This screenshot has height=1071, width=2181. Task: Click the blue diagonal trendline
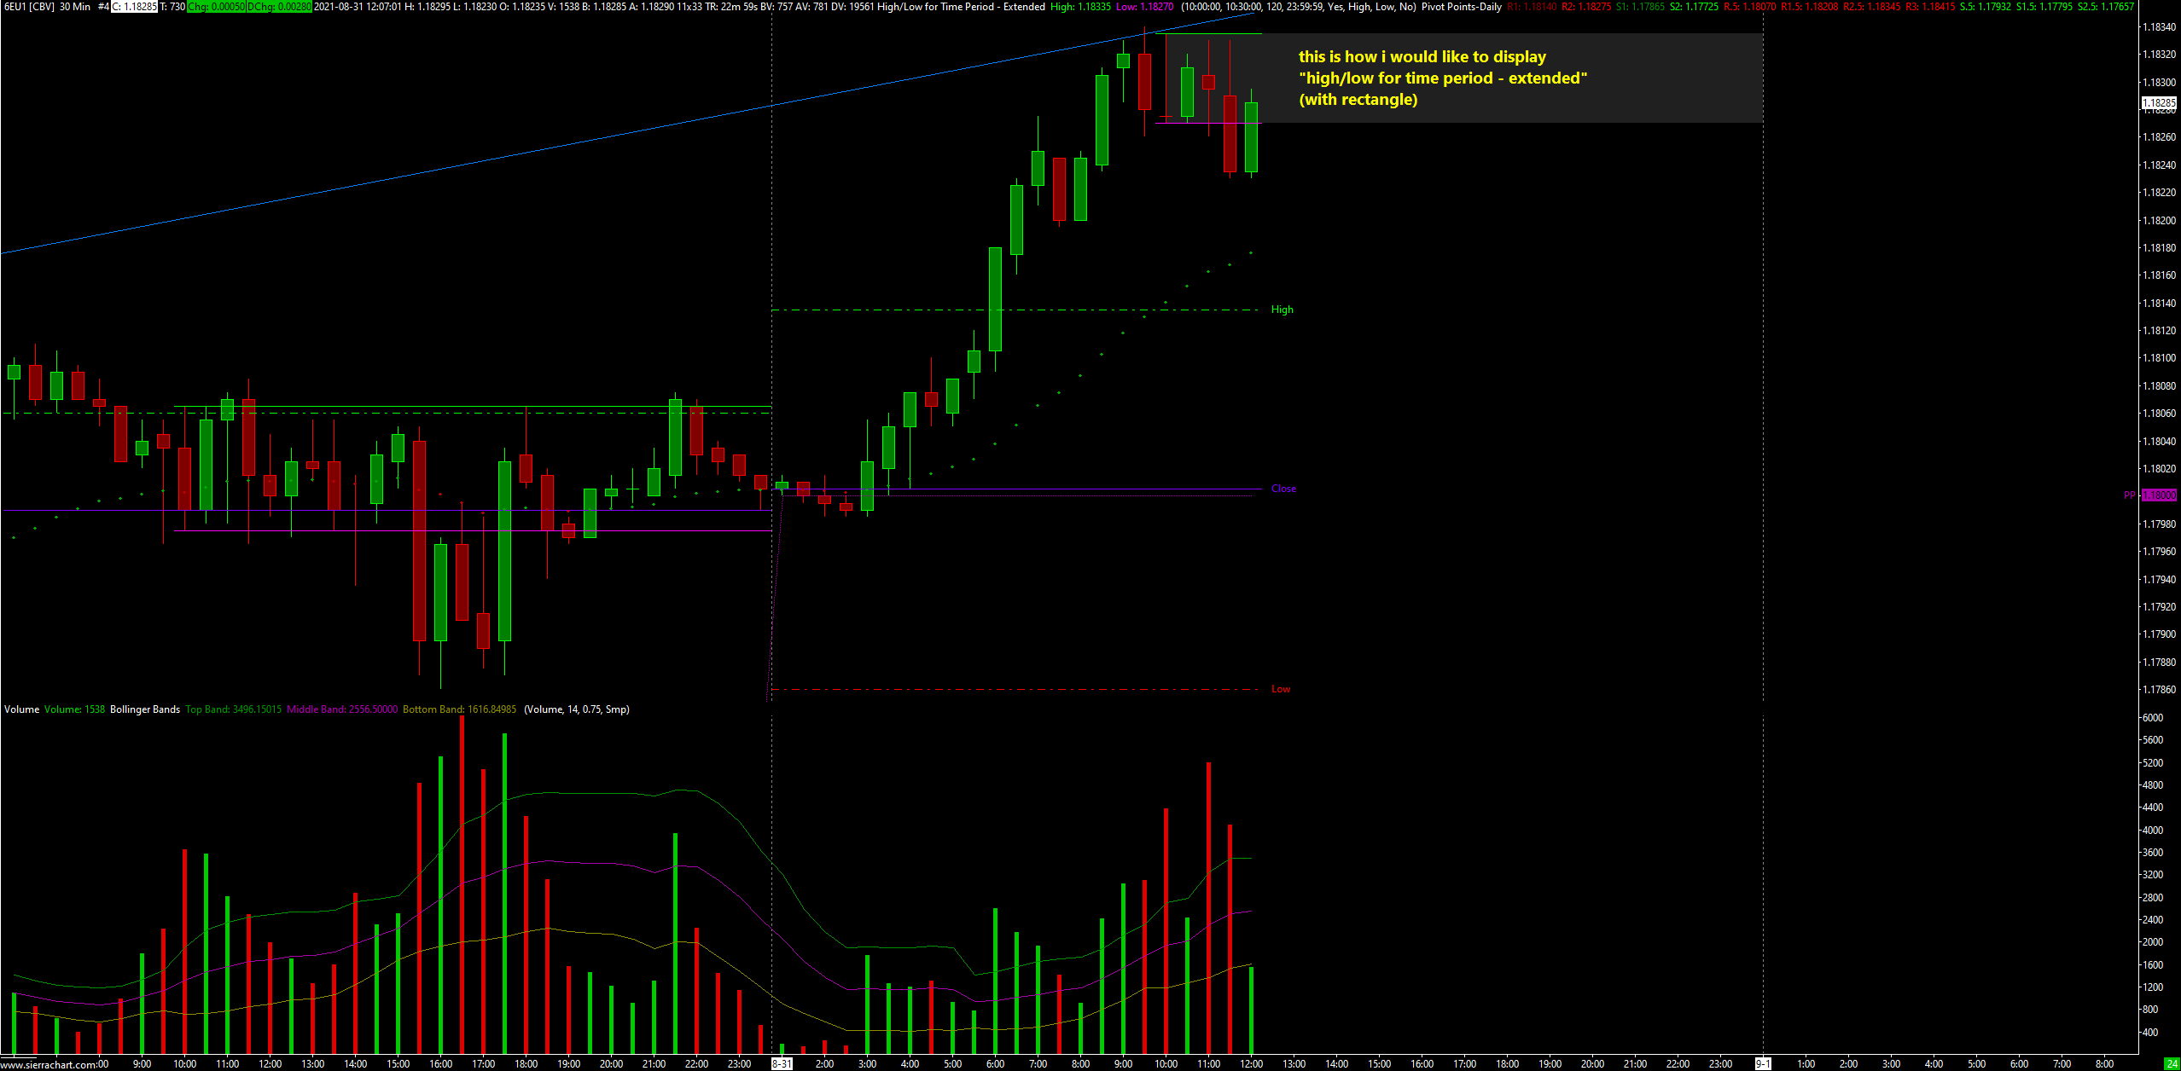512,154
